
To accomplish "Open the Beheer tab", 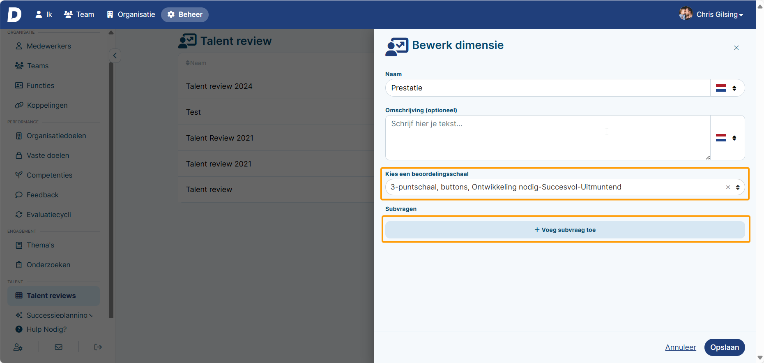I will coord(185,14).
